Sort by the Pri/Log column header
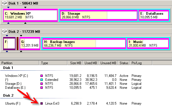The image size is (172, 106). (141, 63)
